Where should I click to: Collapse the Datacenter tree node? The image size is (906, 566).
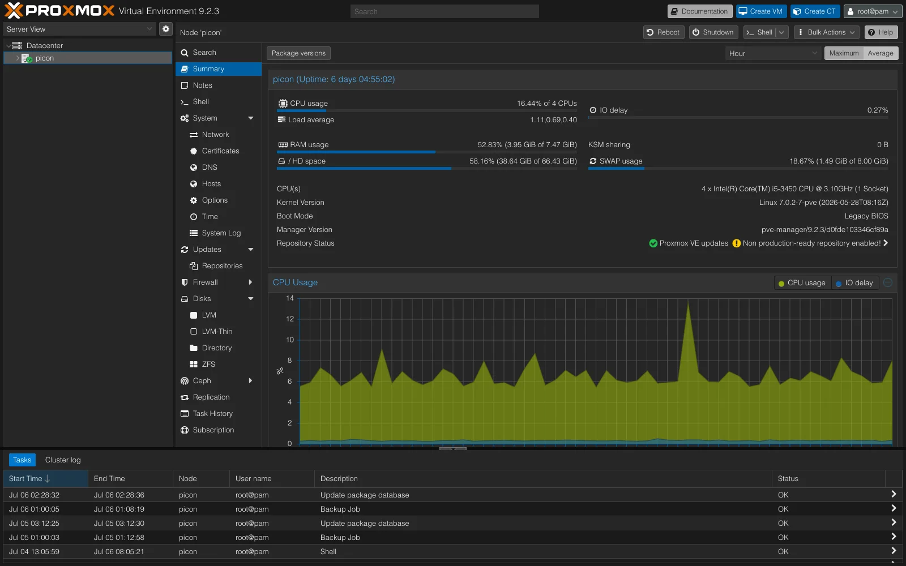click(x=8, y=46)
